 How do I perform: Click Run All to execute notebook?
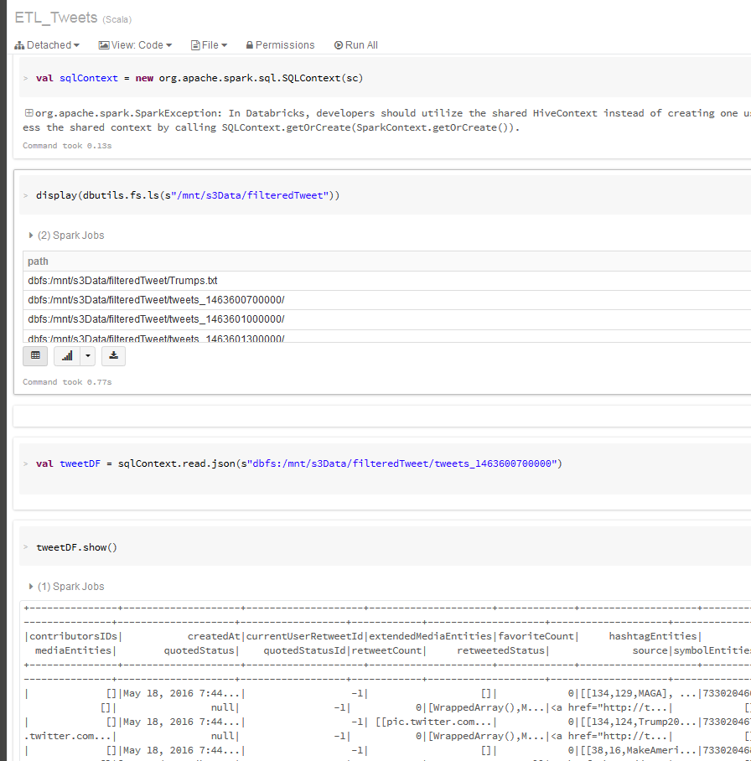coord(356,45)
